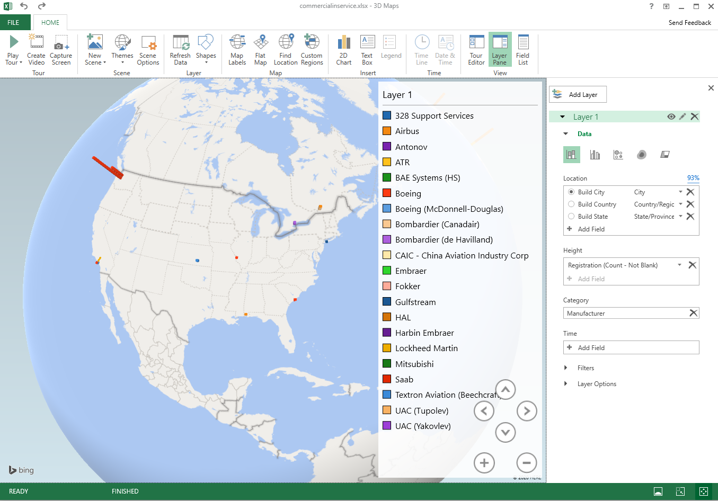
Task: Switch to Flat Map view
Action: pos(260,50)
